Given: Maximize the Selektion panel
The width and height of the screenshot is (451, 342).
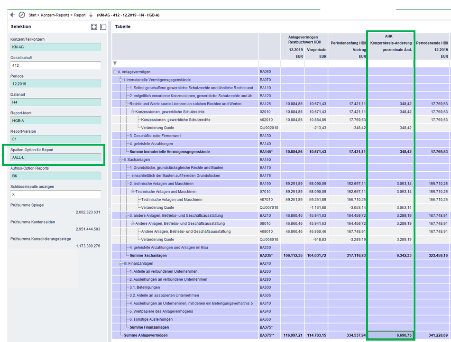Looking at the screenshot, I should click(x=94, y=27).
